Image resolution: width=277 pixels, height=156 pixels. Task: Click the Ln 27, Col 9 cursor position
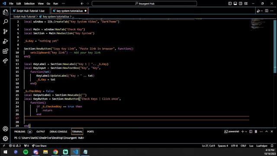209,146
